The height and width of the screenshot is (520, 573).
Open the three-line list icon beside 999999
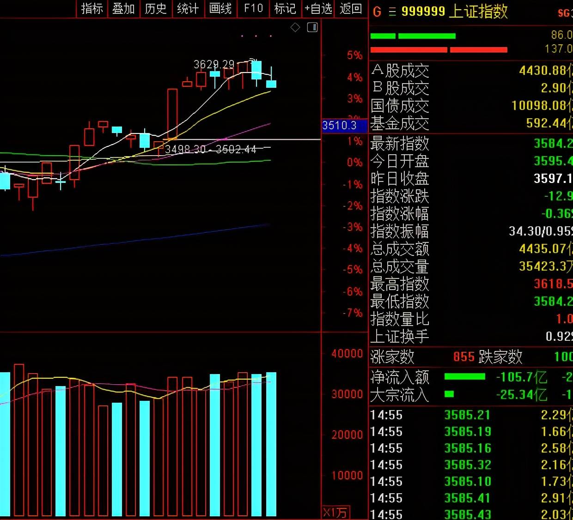pyautogui.click(x=392, y=12)
